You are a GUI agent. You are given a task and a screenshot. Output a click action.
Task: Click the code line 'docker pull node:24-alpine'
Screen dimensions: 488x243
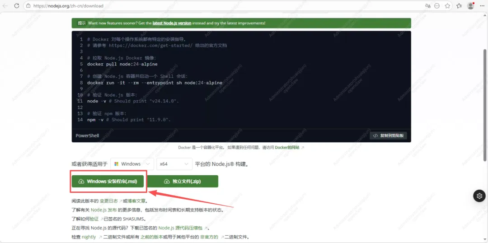(122, 64)
